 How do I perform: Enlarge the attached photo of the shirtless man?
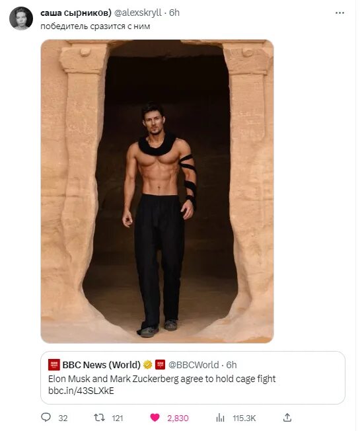(157, 191)
